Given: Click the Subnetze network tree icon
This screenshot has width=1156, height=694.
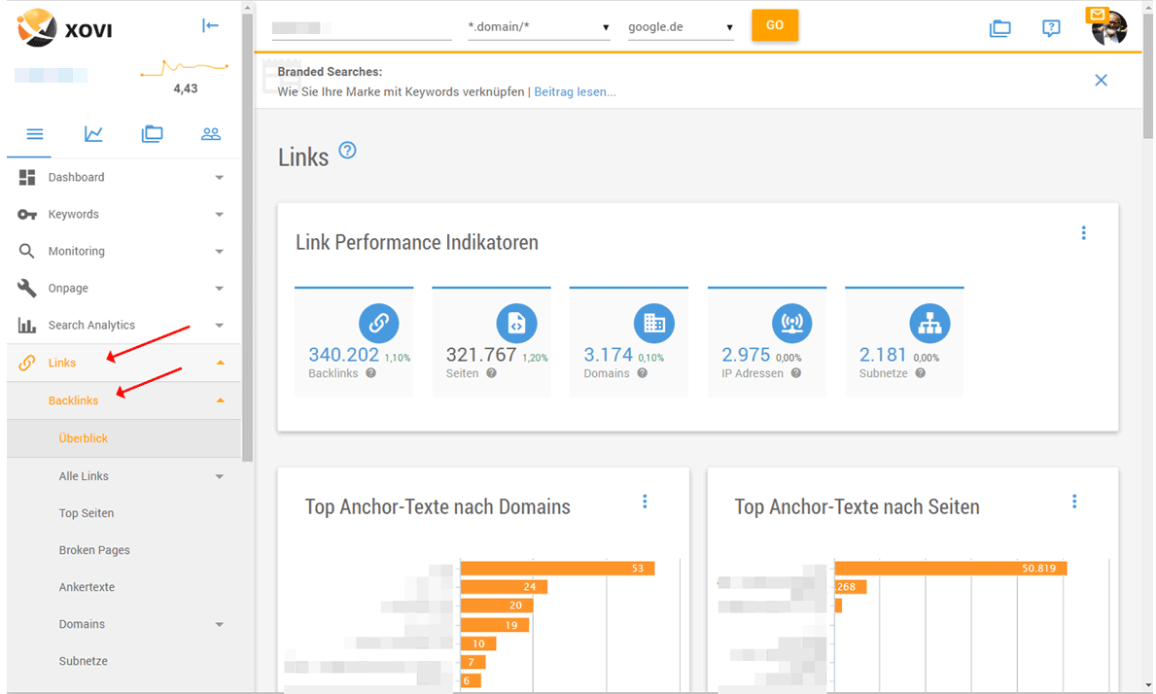Looking at the screenshot, I should click(929, 324).
